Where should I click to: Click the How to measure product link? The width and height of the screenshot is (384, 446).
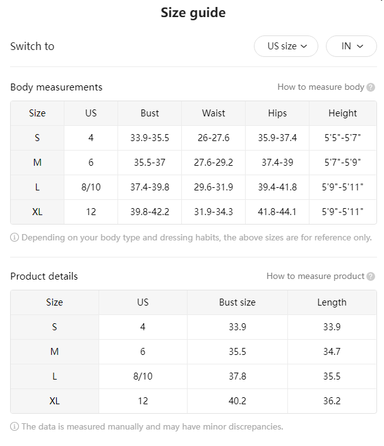(315, 276)
